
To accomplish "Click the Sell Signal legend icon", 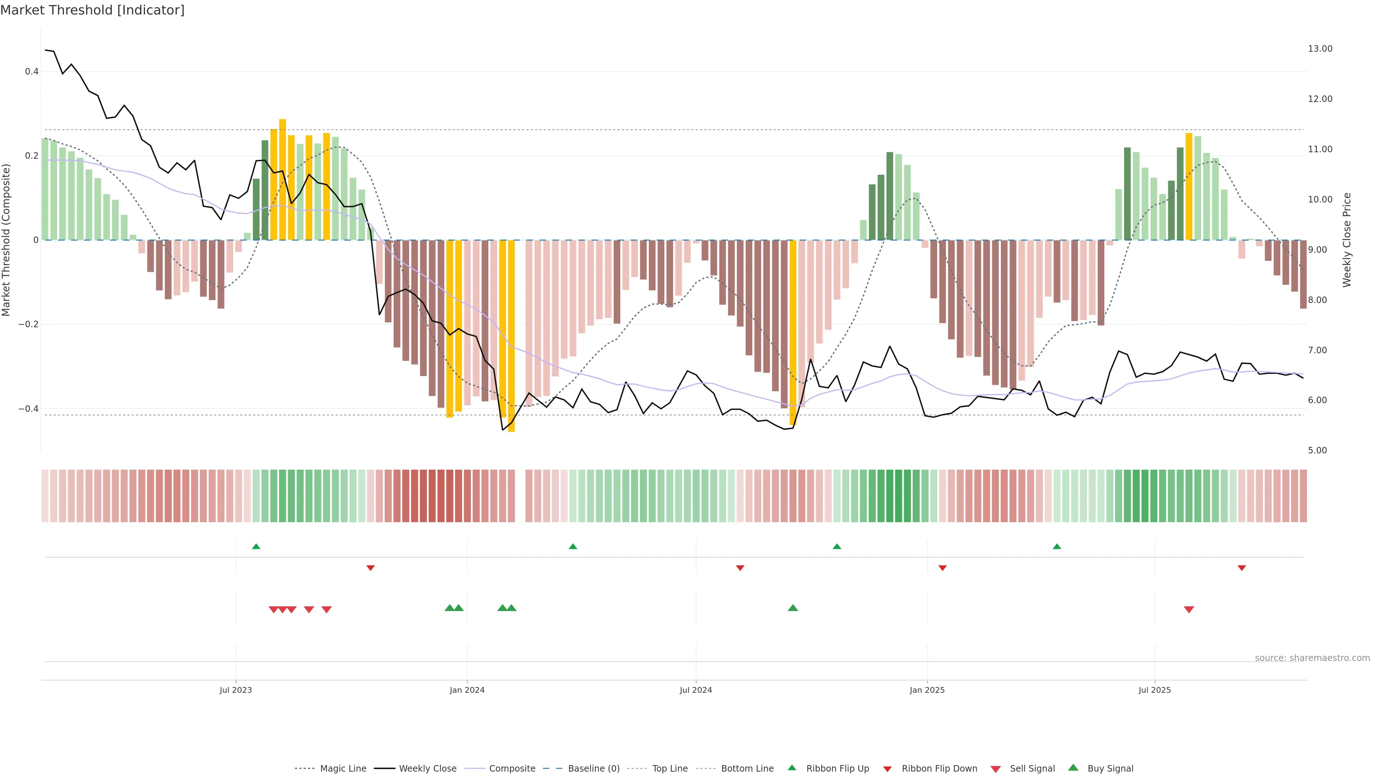I will 996,769.
